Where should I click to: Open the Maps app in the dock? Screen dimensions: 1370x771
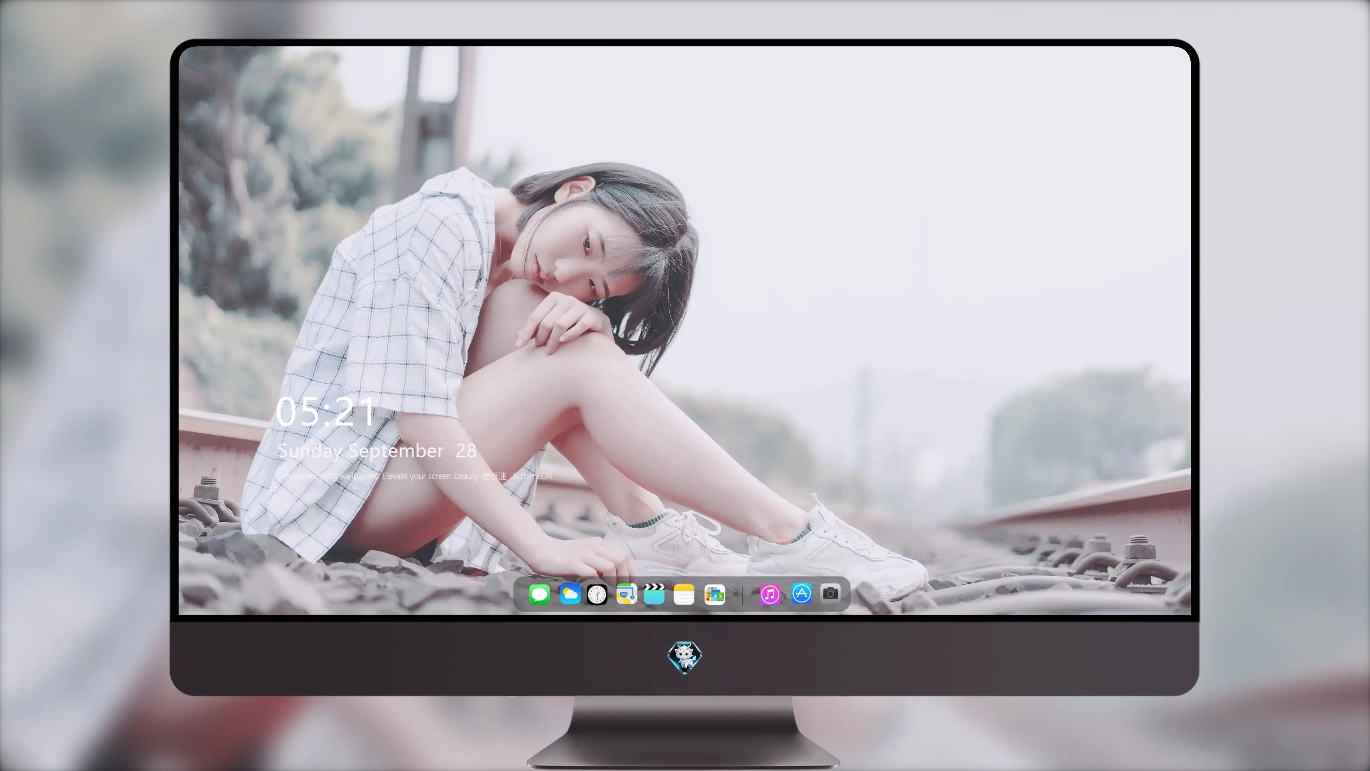point(626,594)
